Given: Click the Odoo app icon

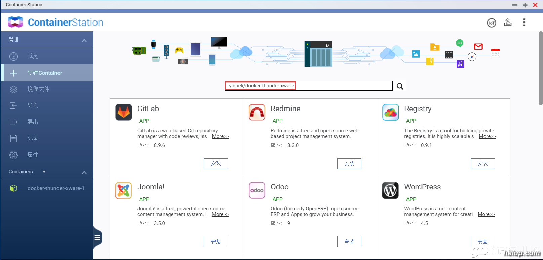Looking at the screenshot, I should [257, 190].
